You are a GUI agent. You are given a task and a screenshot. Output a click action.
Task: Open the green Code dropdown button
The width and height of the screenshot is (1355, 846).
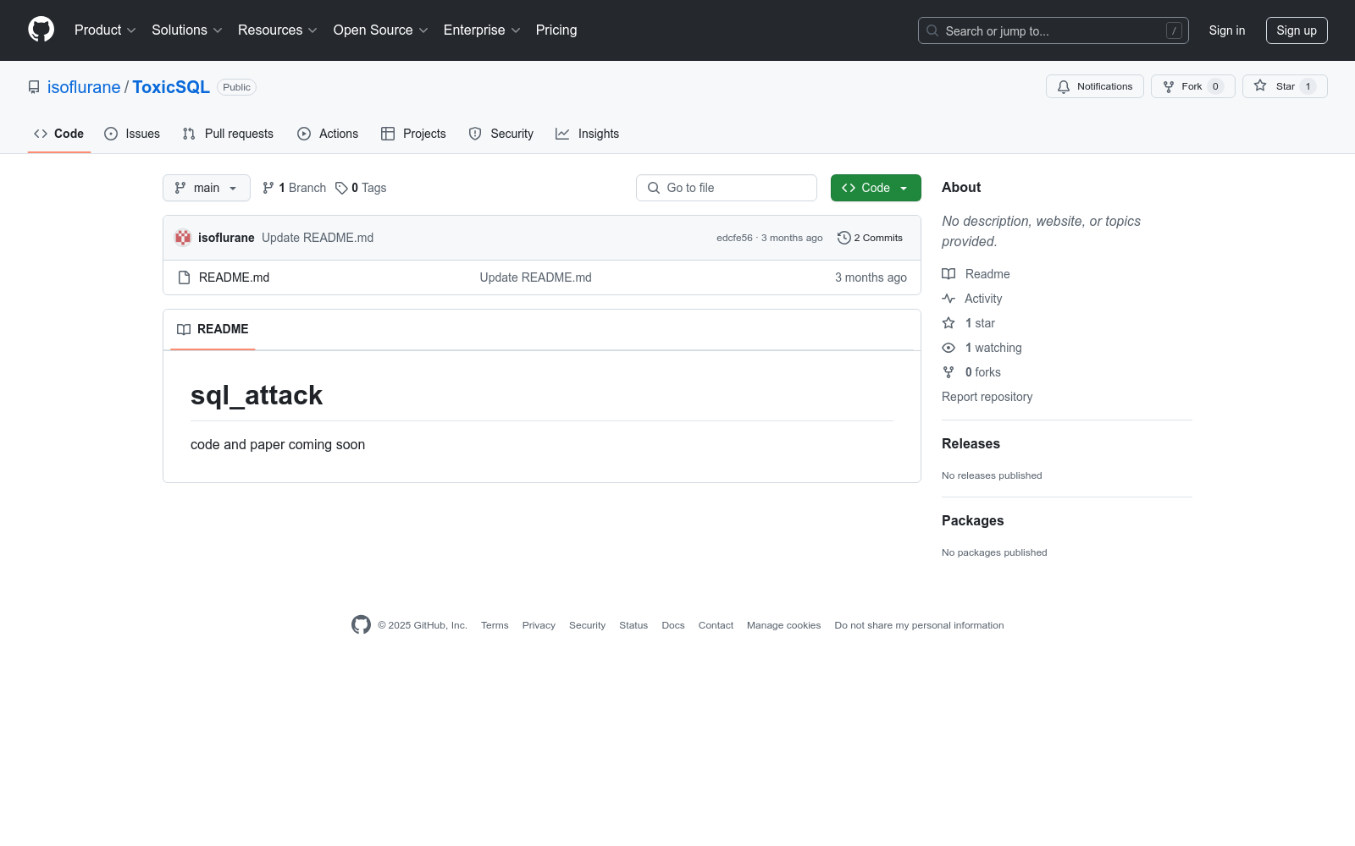point(876,188)
